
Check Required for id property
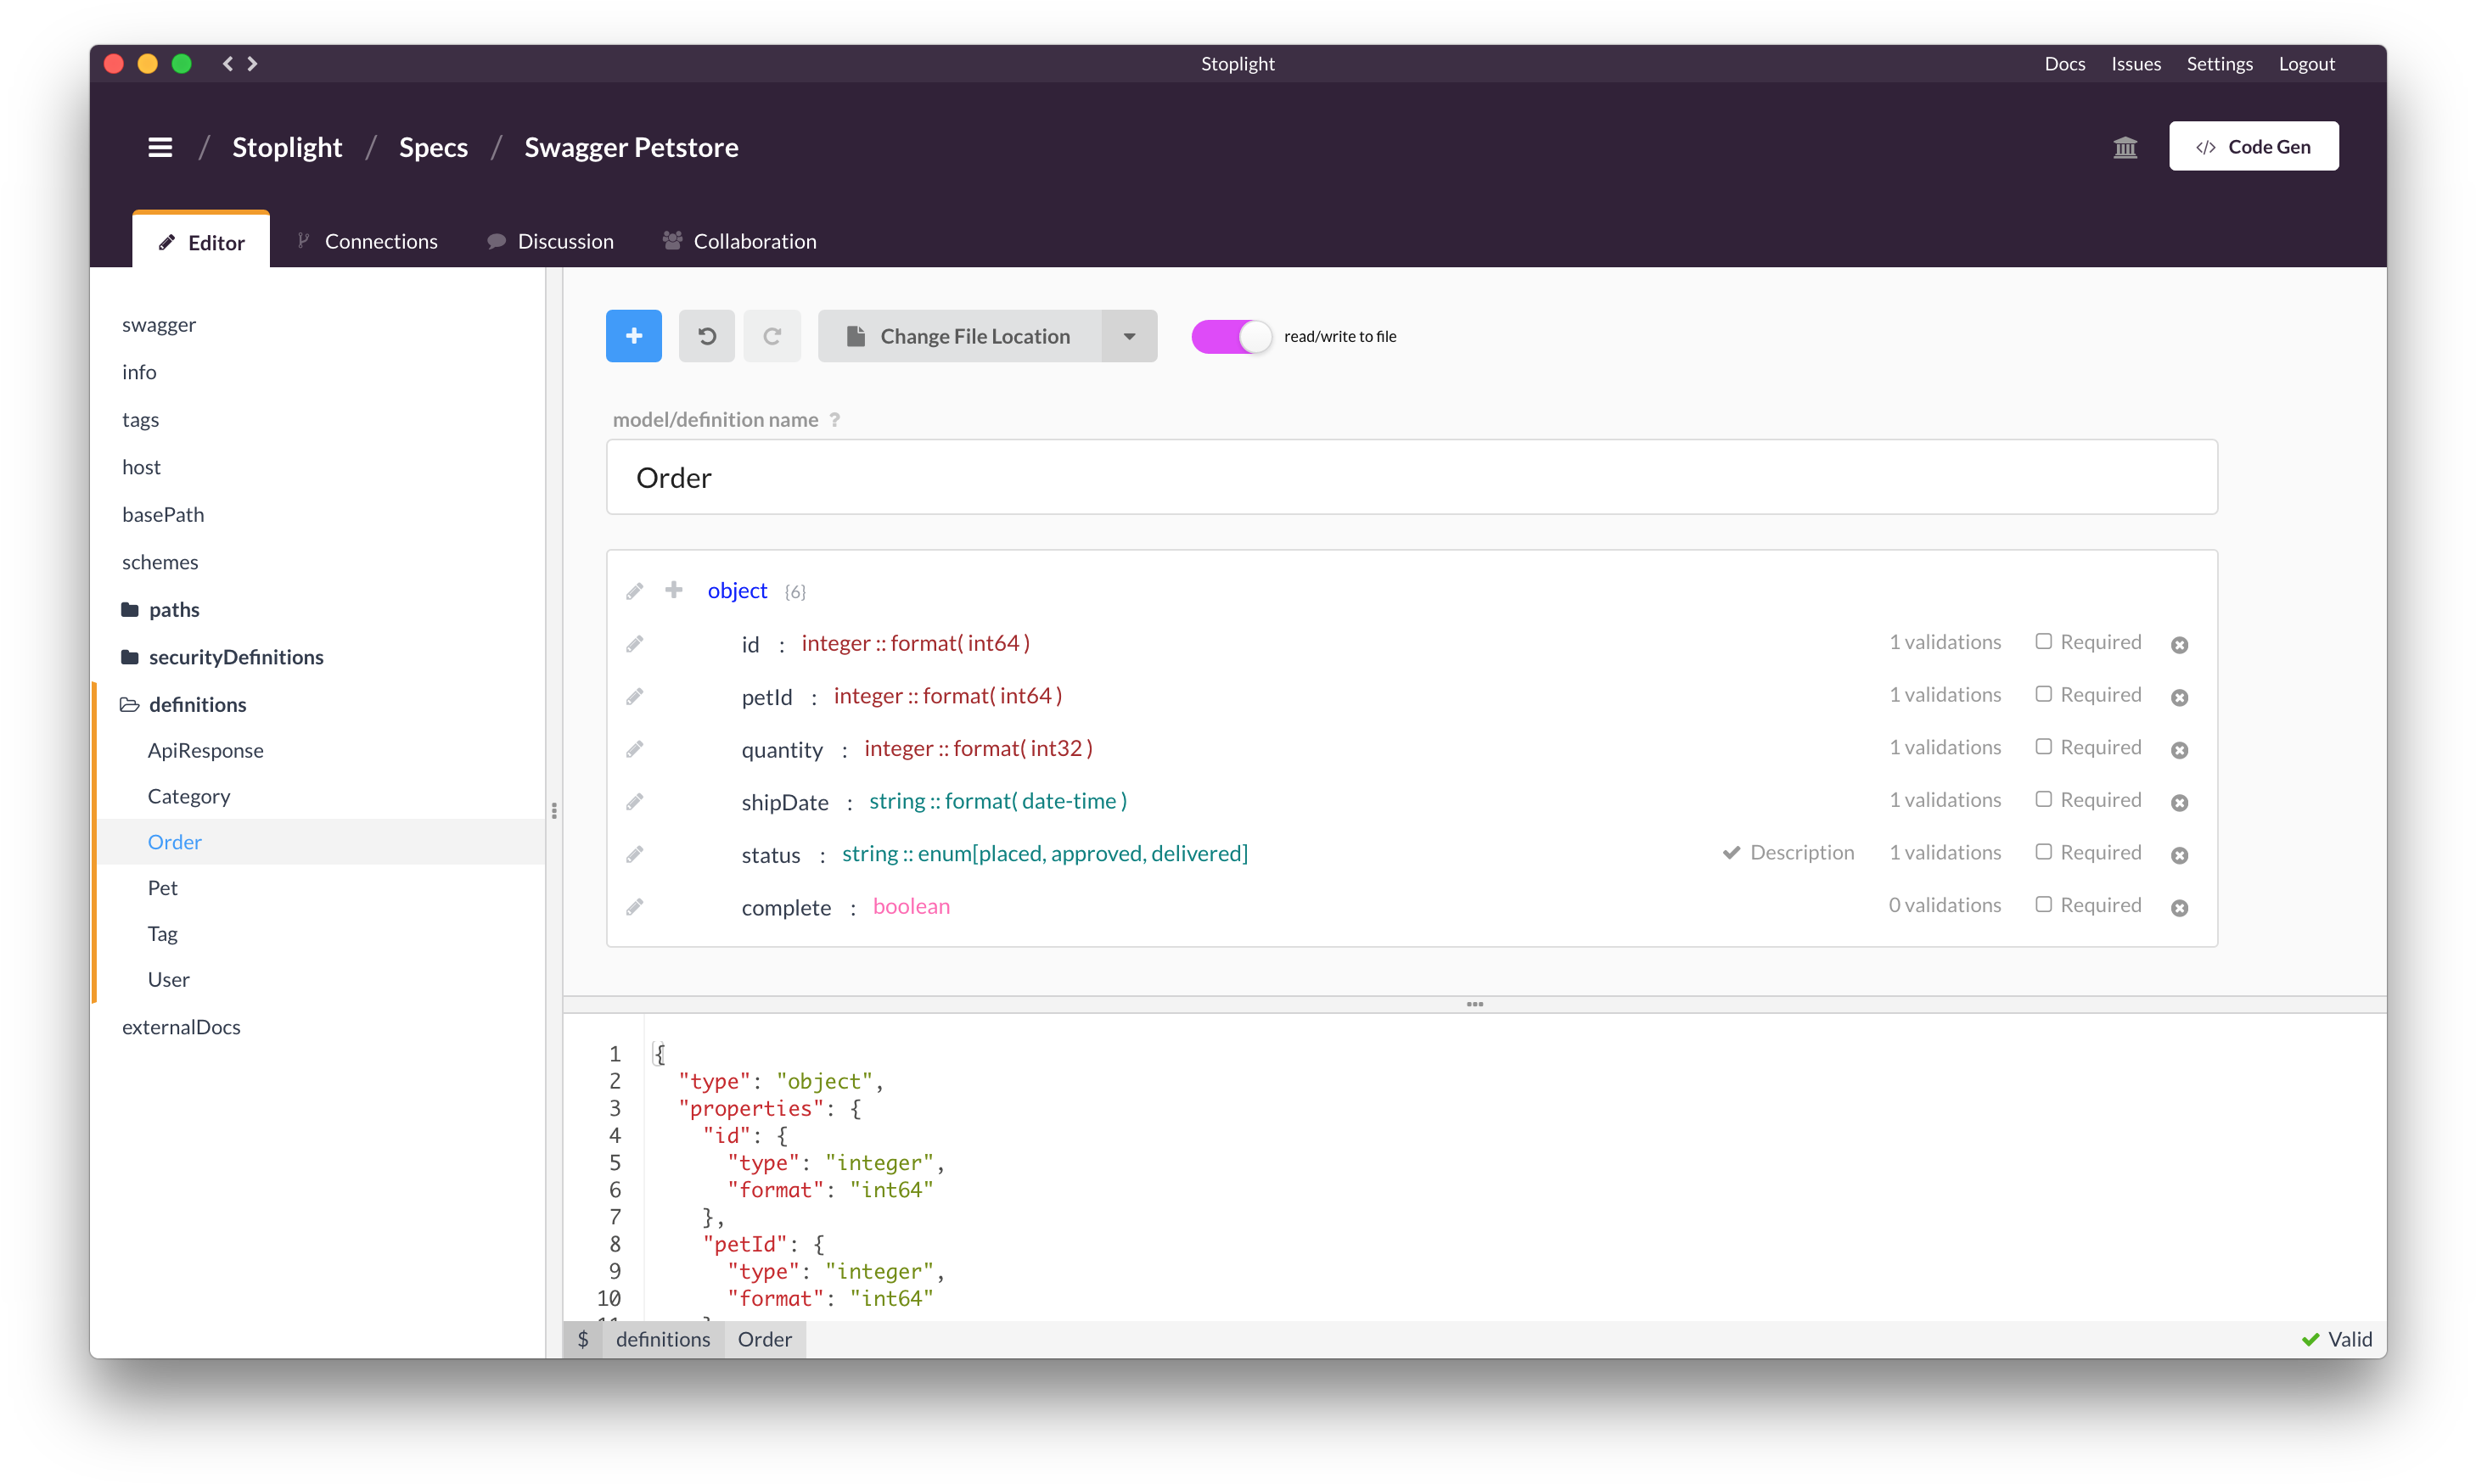(x=2044, y=642)
